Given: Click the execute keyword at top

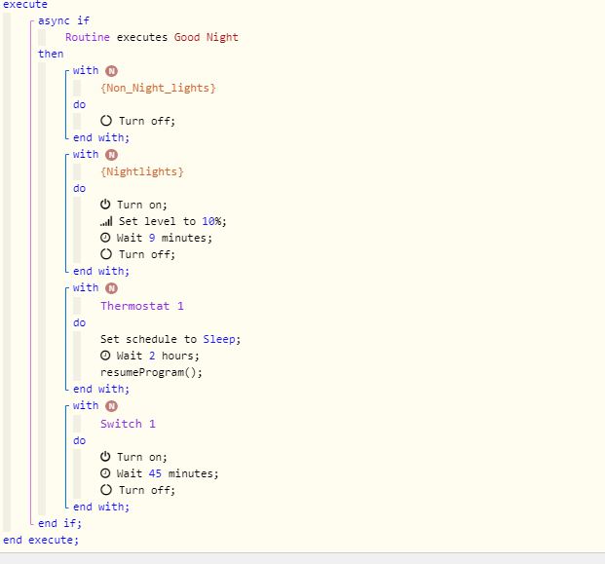Looking at the screenshot, I should point(25,5).
